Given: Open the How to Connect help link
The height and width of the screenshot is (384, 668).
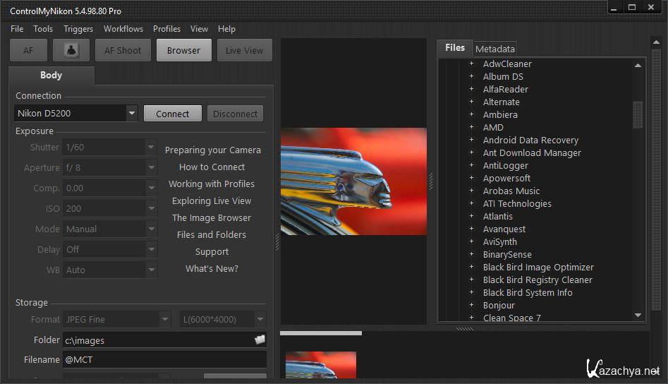Looking at the screenshot, I should (x=212, y=167).
